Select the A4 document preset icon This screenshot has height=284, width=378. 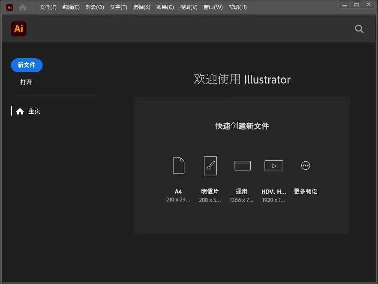tap(178, 166)
